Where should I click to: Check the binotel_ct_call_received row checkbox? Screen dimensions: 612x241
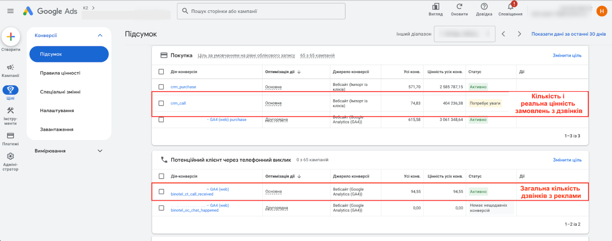[x=161, y=192]
